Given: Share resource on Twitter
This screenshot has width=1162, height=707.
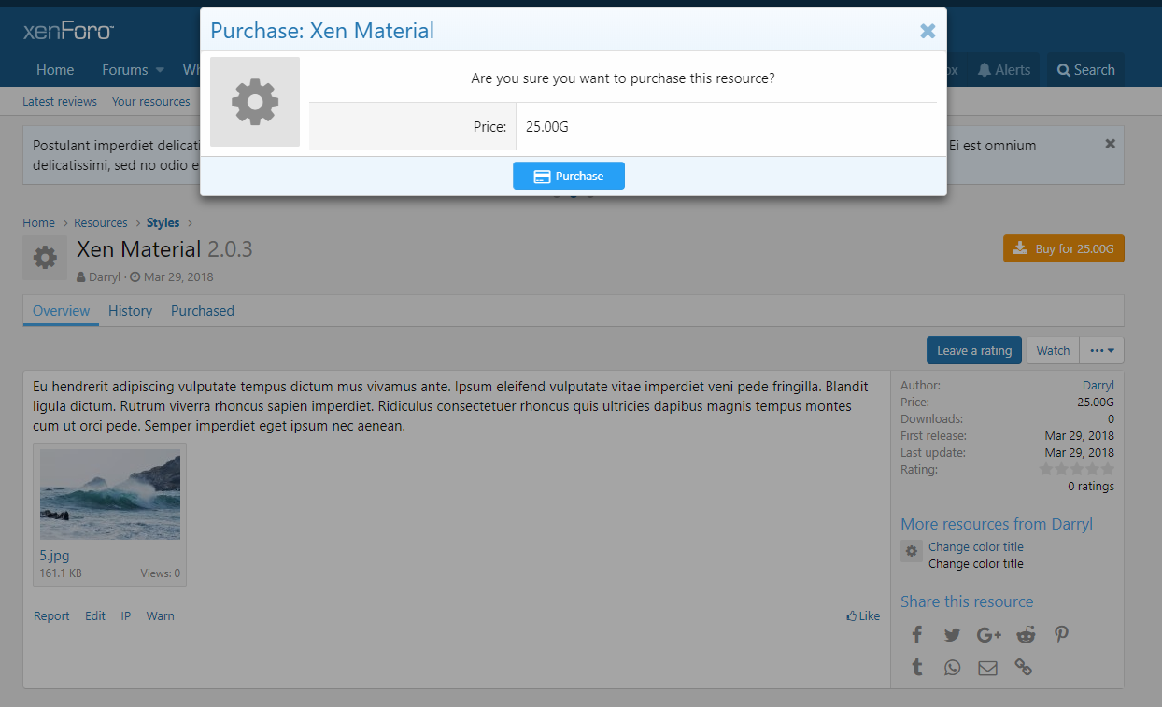Looking at the screenshot, I should [x=952, y=635].
